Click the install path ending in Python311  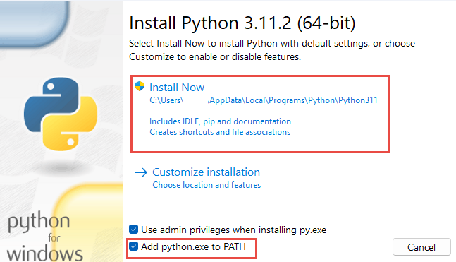coord(264,100)
